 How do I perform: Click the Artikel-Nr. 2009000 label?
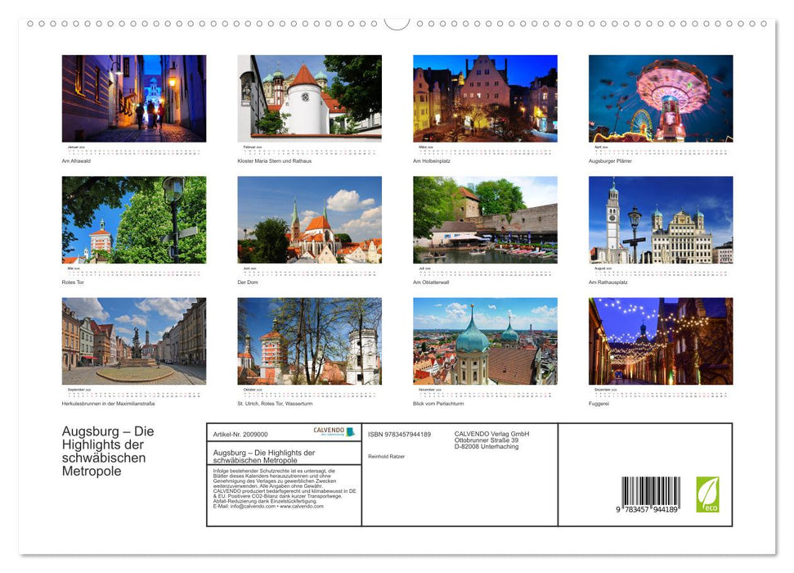pyautogui.click(x=239, y=435)
